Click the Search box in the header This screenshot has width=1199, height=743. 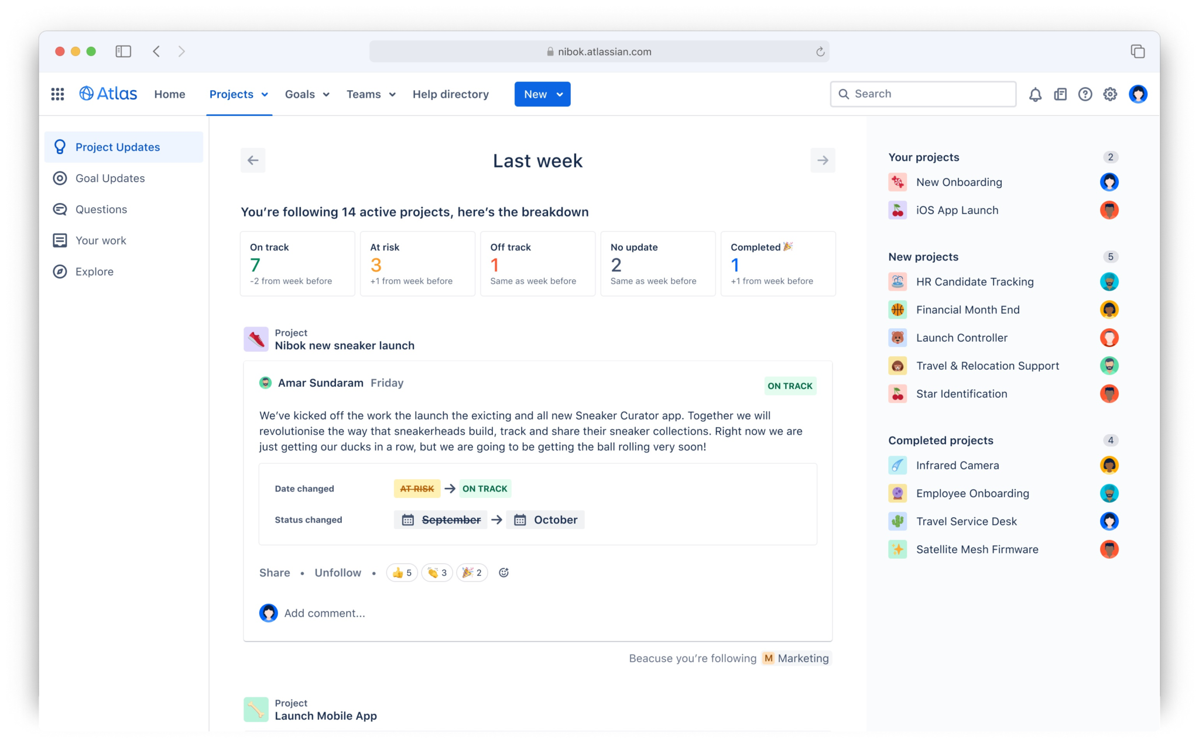point(923,94)
